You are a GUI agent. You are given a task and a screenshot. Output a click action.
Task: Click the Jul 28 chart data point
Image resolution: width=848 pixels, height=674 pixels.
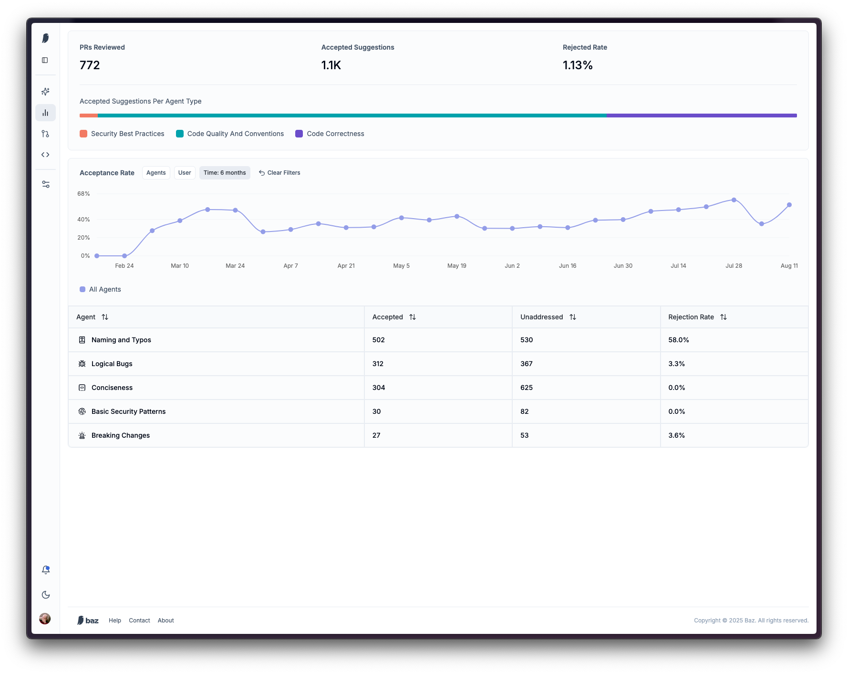734,200
